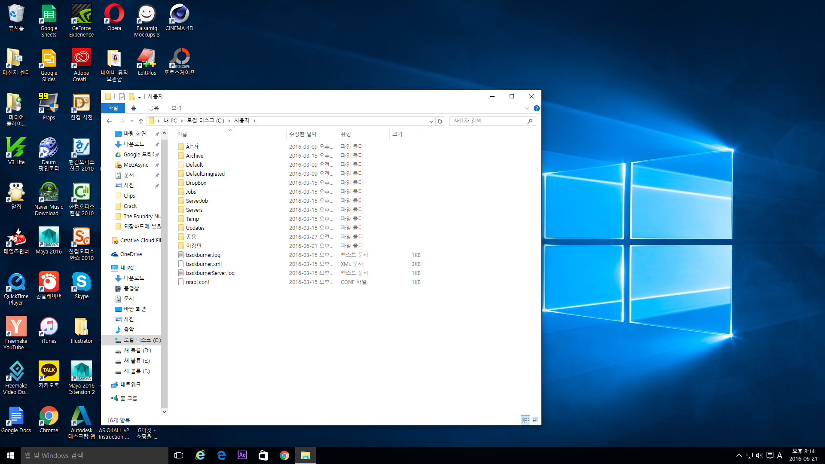Refresh the current folder view
This screenshot has width=825, height=464.
[x=440, y=121]
